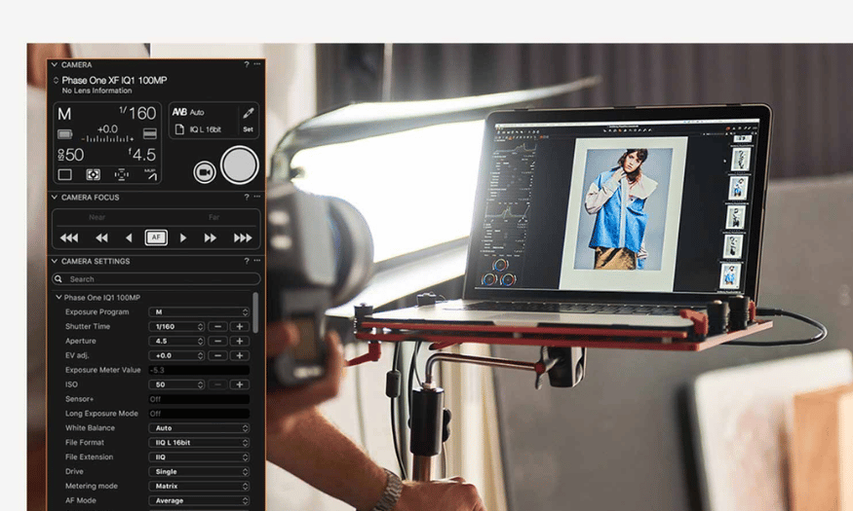
Task: Decrease Shutter Time with minus button
Action: [x=217, y=327]
